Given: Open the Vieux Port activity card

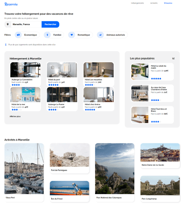Looking at the screenshot, I should pos(24,173).
